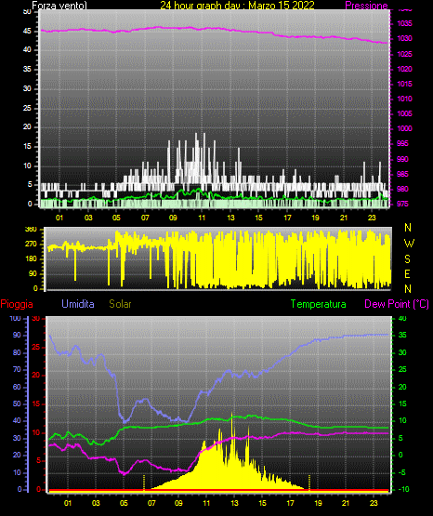433x516 pixels.
Task: Click hour 23 on the wind chart axis
Action: pos(372,218)
